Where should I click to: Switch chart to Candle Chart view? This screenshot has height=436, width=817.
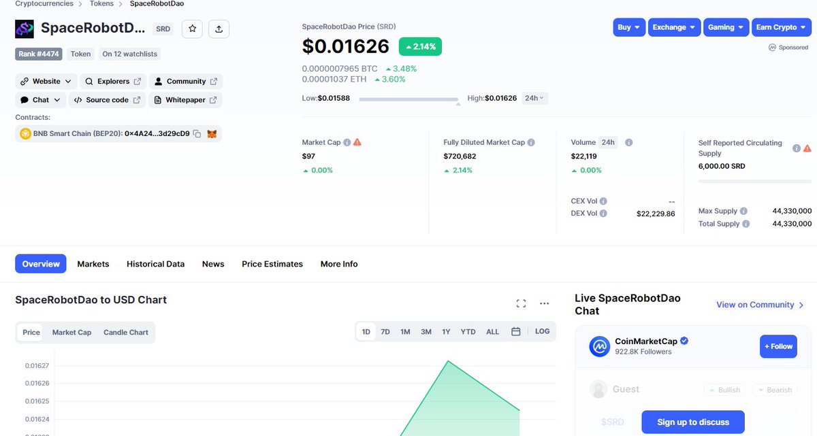(x=126, y=332)
